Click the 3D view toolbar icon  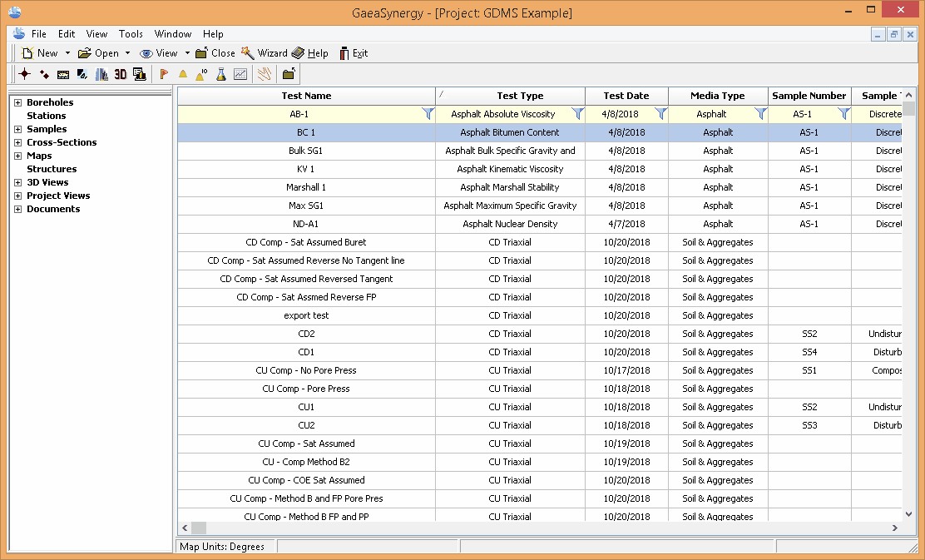pos(121,74)
